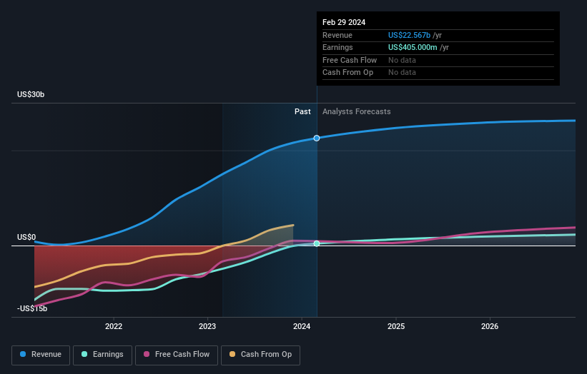Click the US$0 y-axis label

click(x=26, y=237)
